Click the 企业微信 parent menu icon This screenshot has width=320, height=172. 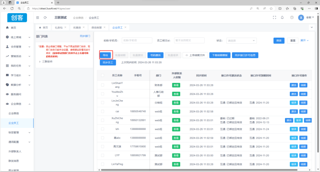click(7, 104)
